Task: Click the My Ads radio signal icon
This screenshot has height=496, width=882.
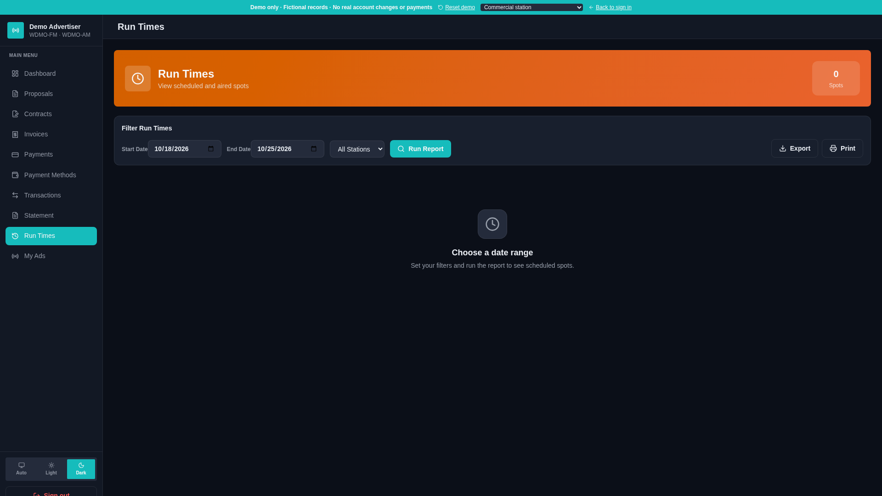Action: tap(15, 256)
